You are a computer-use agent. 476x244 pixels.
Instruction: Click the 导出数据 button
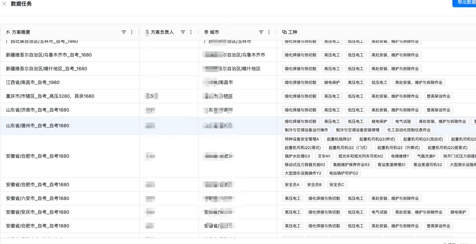pos(464,3)
